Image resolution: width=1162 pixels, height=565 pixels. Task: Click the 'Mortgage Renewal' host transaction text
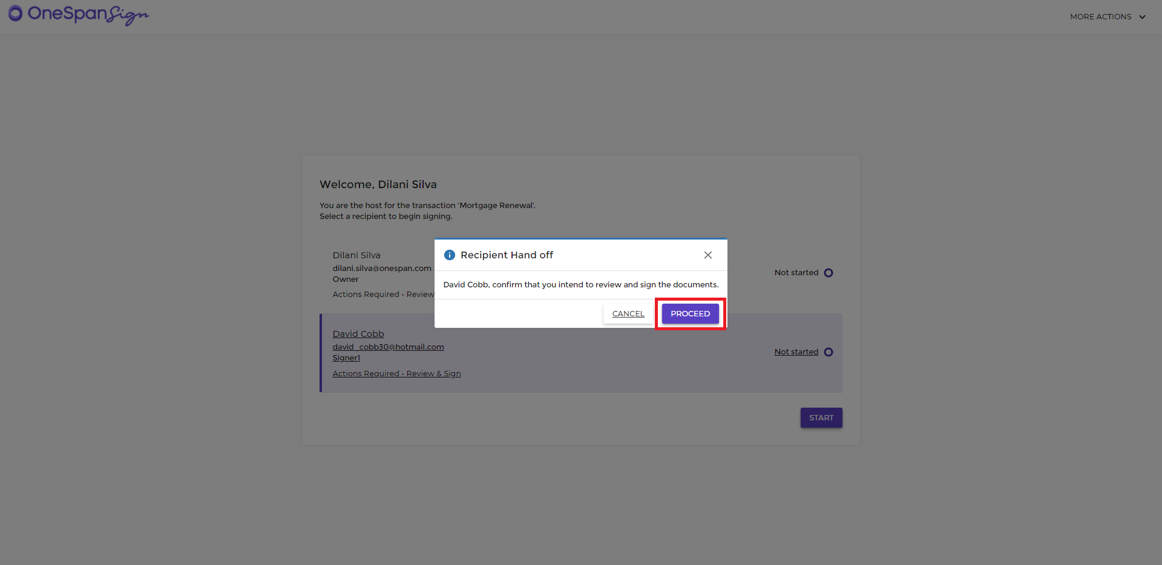click(x=427, y=206)
